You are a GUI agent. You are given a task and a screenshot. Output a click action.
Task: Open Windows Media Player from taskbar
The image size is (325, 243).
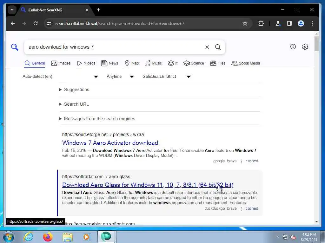(x=87, y=237)
